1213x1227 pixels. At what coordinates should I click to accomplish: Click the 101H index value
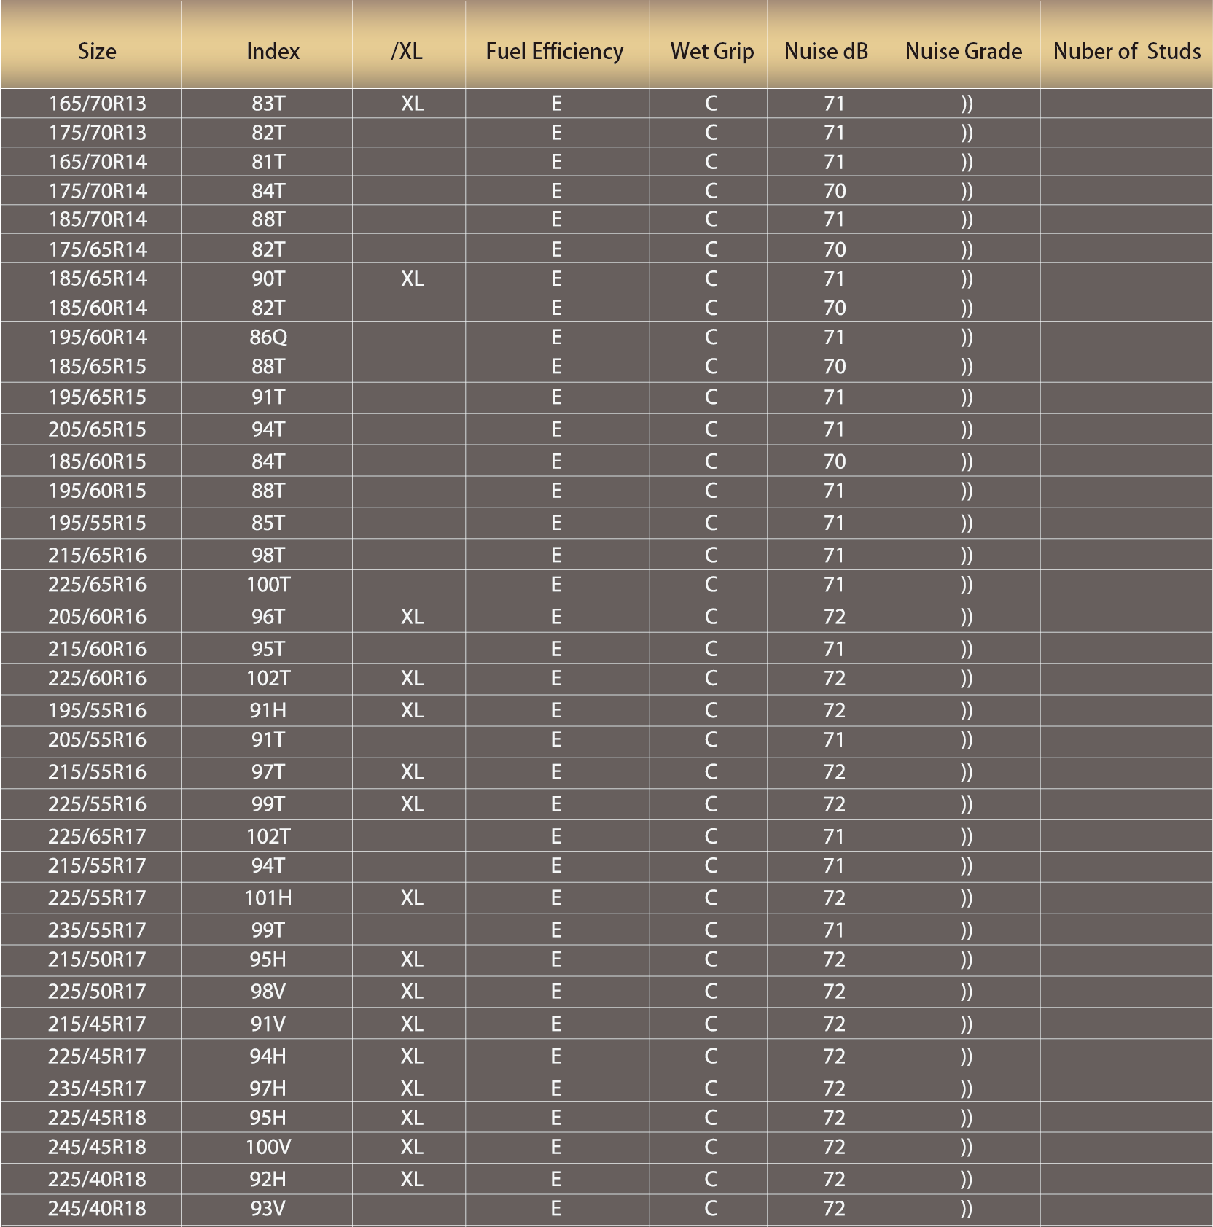click(268, 897)
